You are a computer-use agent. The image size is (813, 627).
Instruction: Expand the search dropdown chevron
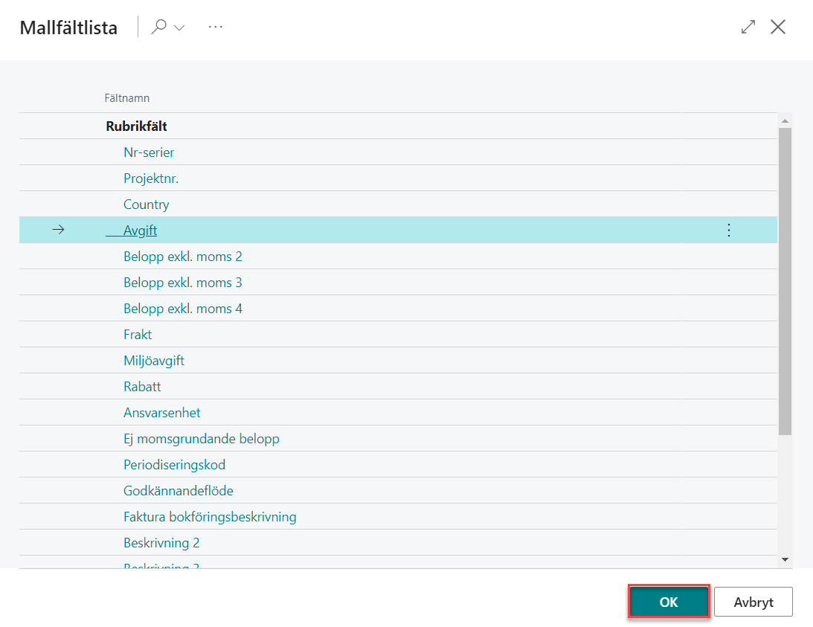point(179,28)
